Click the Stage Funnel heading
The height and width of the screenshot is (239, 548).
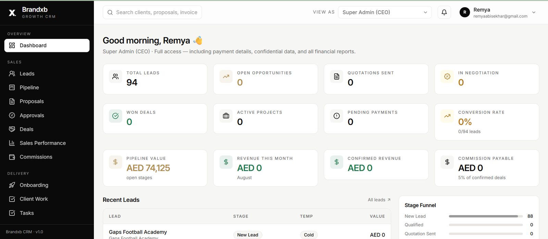tap(420, 205)
